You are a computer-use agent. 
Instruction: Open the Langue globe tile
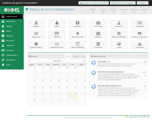pos(119,45)
